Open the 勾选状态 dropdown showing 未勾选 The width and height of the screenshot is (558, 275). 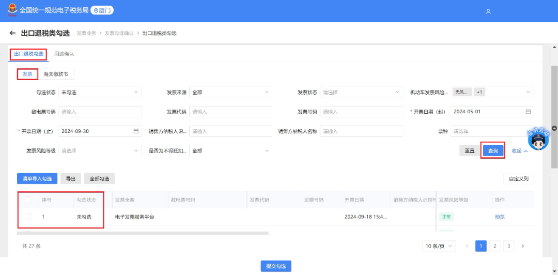[100, 92]
